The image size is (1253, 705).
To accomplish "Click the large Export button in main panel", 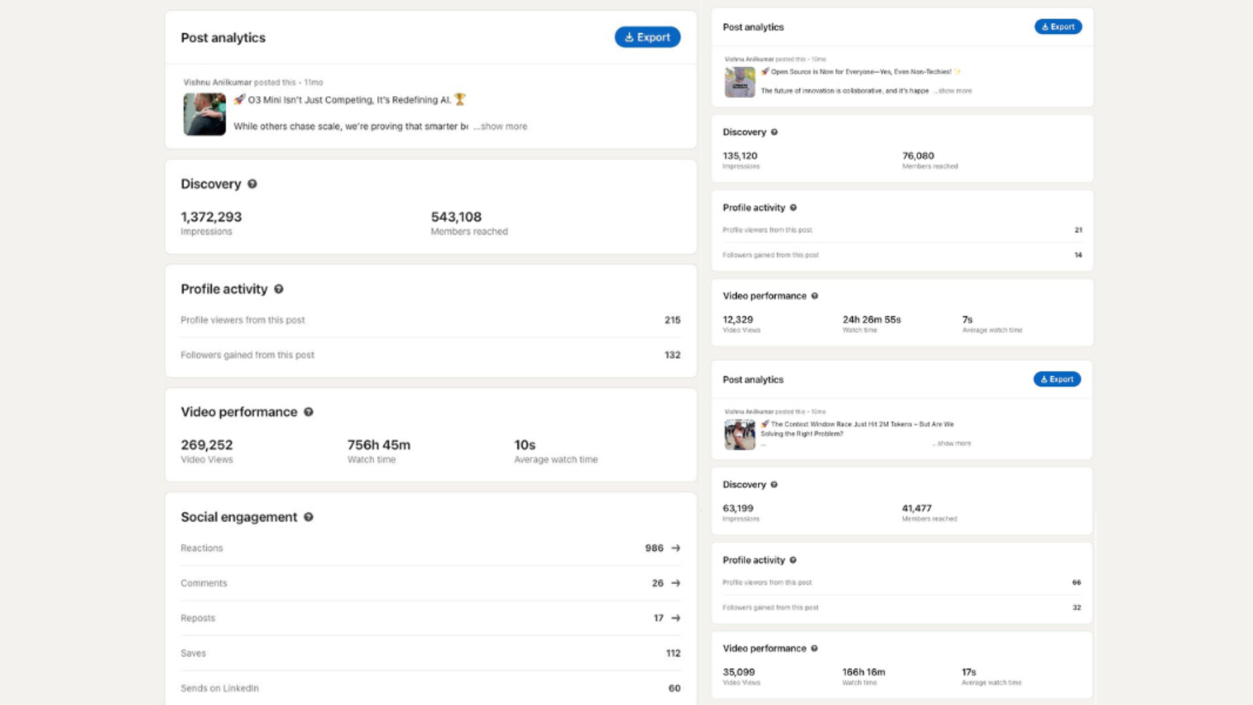I will (x=647, y=37).
